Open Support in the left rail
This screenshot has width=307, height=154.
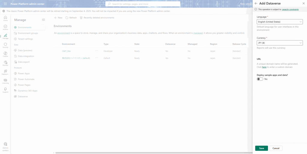coord(5,90)
